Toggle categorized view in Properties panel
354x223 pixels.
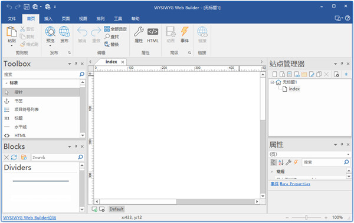pos(273,162)
